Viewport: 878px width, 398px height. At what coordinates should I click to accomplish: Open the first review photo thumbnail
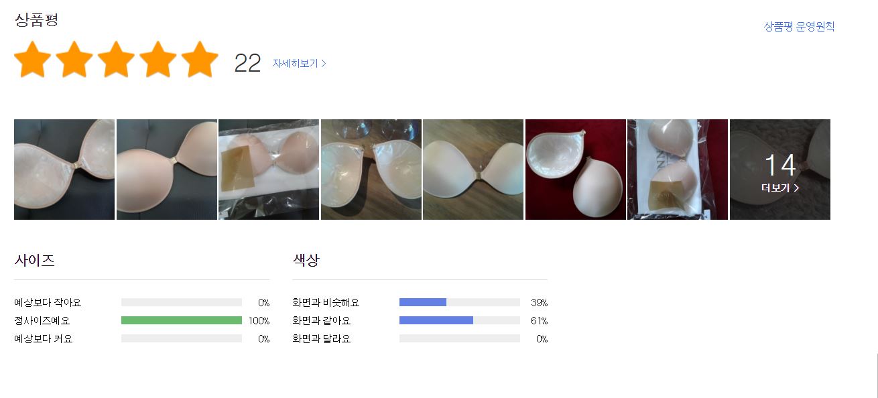click(x=64, y=170)
